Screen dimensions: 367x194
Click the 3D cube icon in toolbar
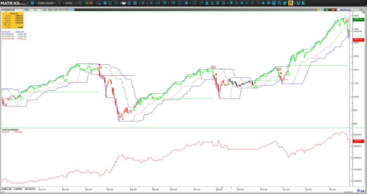[x=105, y=3]
